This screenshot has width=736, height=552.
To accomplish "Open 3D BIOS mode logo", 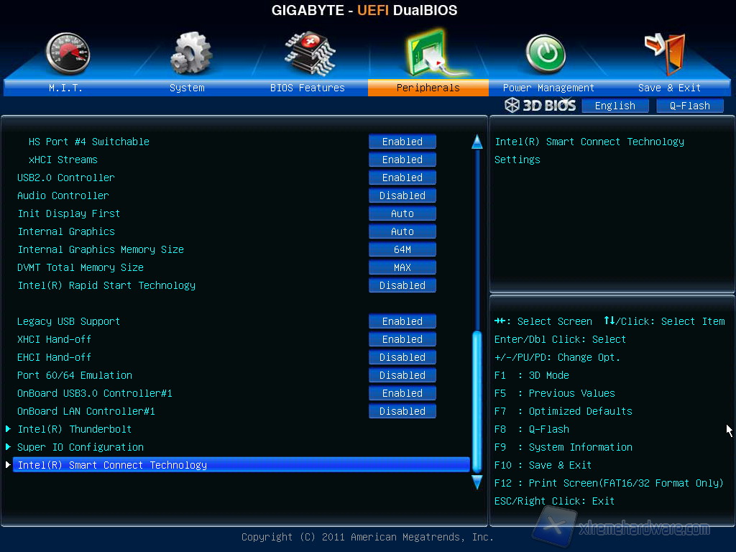I will click(x=540, y=106).
